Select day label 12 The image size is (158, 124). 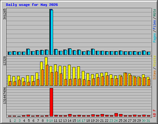pyautogui.click(x=60, y=121)
